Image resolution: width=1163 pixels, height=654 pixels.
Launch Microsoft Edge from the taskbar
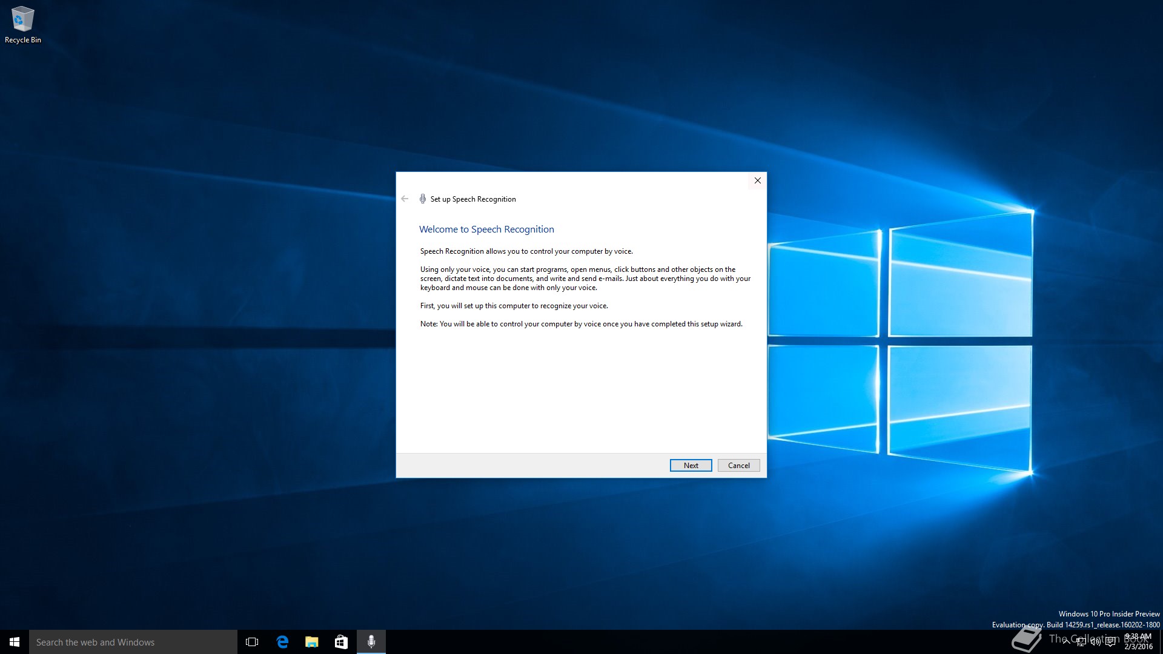(282, 642)
